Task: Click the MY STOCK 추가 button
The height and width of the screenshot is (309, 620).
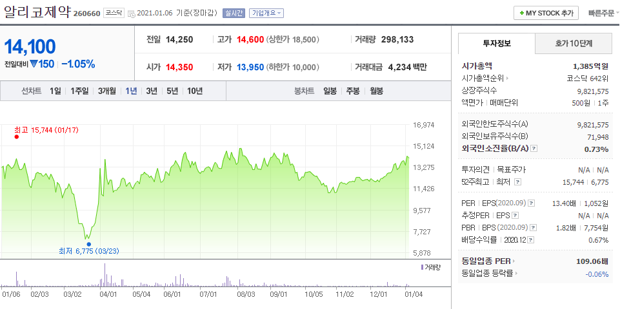Action: click(546, 13)
